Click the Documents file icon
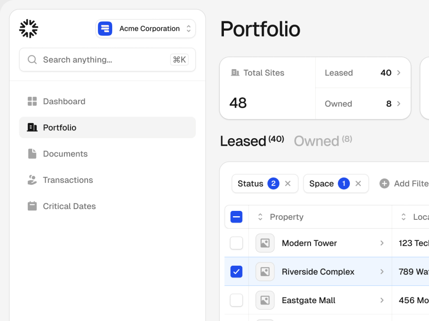This screenshot has height=321, width=429. [32, 154]
